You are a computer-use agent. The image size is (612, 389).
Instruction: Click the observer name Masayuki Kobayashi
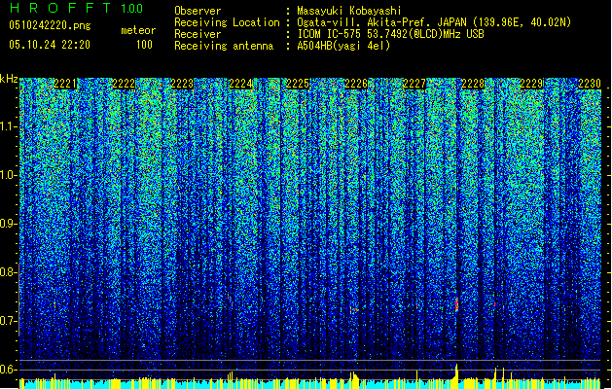[349, 11]
